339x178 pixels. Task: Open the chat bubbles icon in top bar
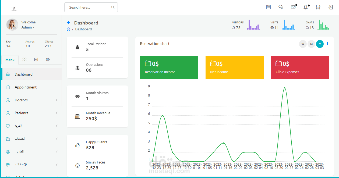pyautogui.click(x=281, y=7)
